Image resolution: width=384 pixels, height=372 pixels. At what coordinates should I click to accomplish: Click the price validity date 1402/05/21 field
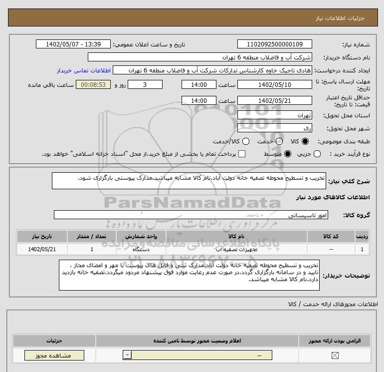pos(274,100)
